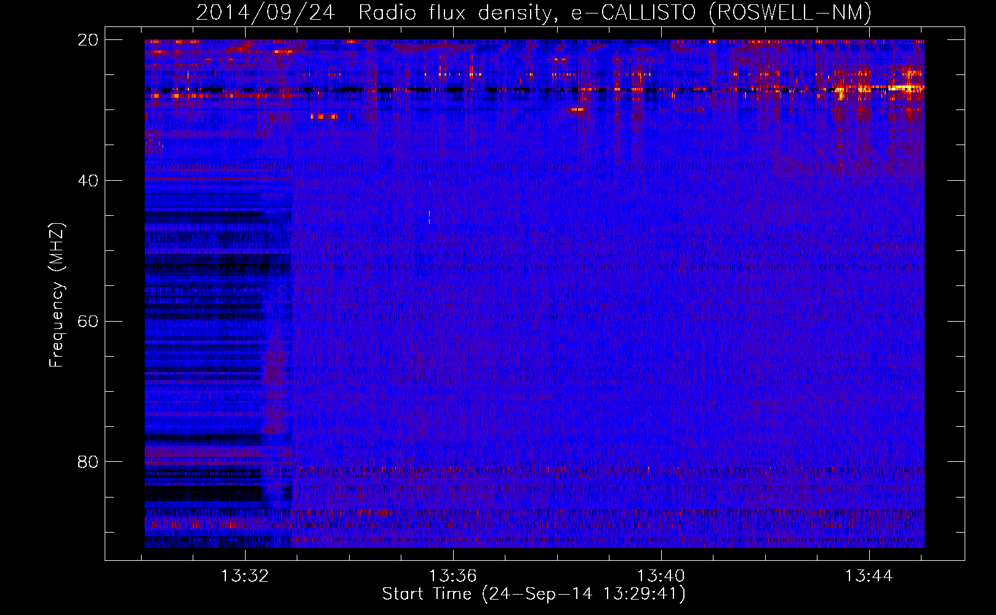Click the 40 frequency tick label
This screenshot has height=615, width=996.
pos(88,181)
